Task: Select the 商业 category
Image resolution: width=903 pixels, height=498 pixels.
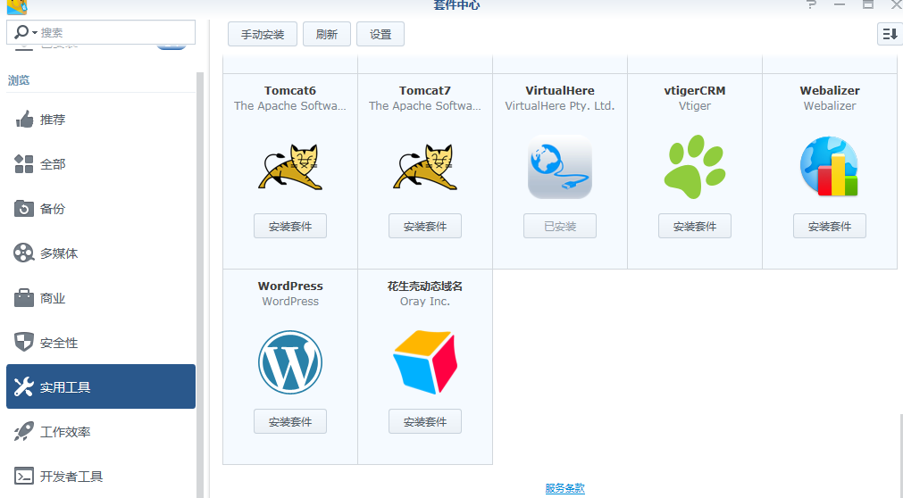Action: 101,298
